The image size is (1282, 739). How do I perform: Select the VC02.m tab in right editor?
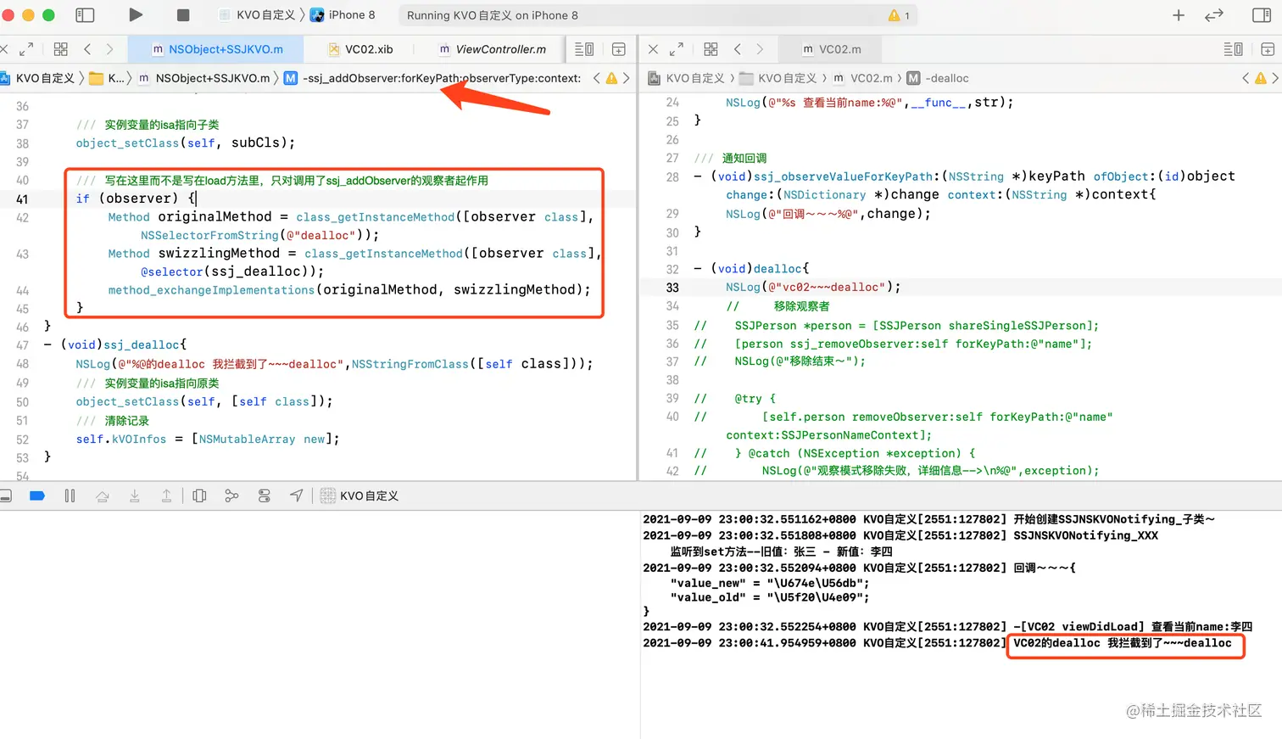click(831, 49)
